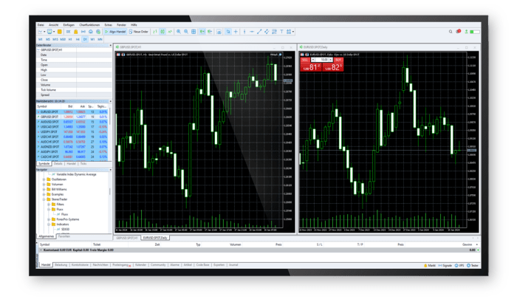Open the Hilfe menu

134,24
